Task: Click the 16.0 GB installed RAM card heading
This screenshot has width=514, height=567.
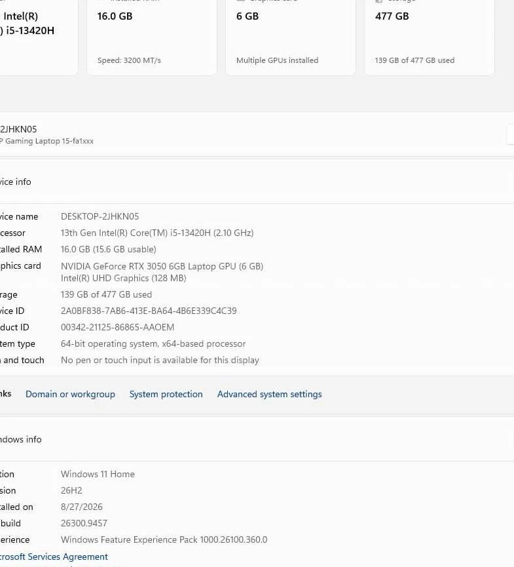Action: [x=115, y=16]
